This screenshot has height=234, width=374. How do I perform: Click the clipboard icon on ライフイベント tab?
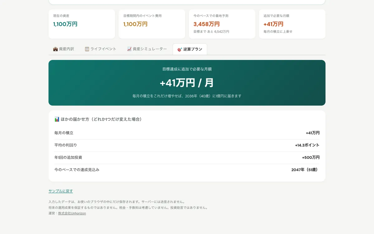tap(87, 49)
